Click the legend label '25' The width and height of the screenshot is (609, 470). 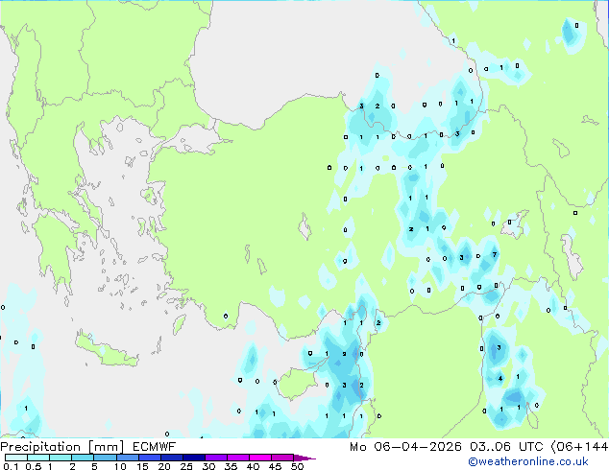click(x=186, y=466)
